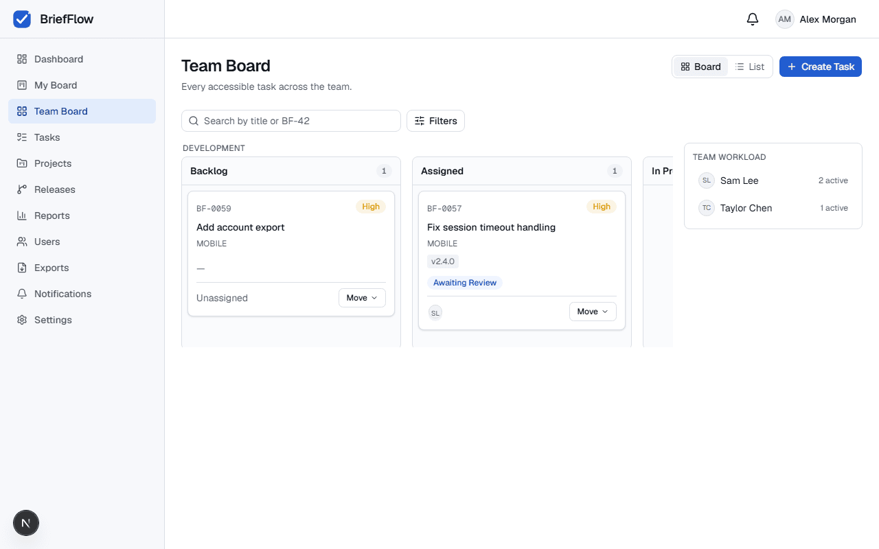Click the My Board sidebar icon
This screenshot has width=879, height=549.
click(x=22, y=85)
